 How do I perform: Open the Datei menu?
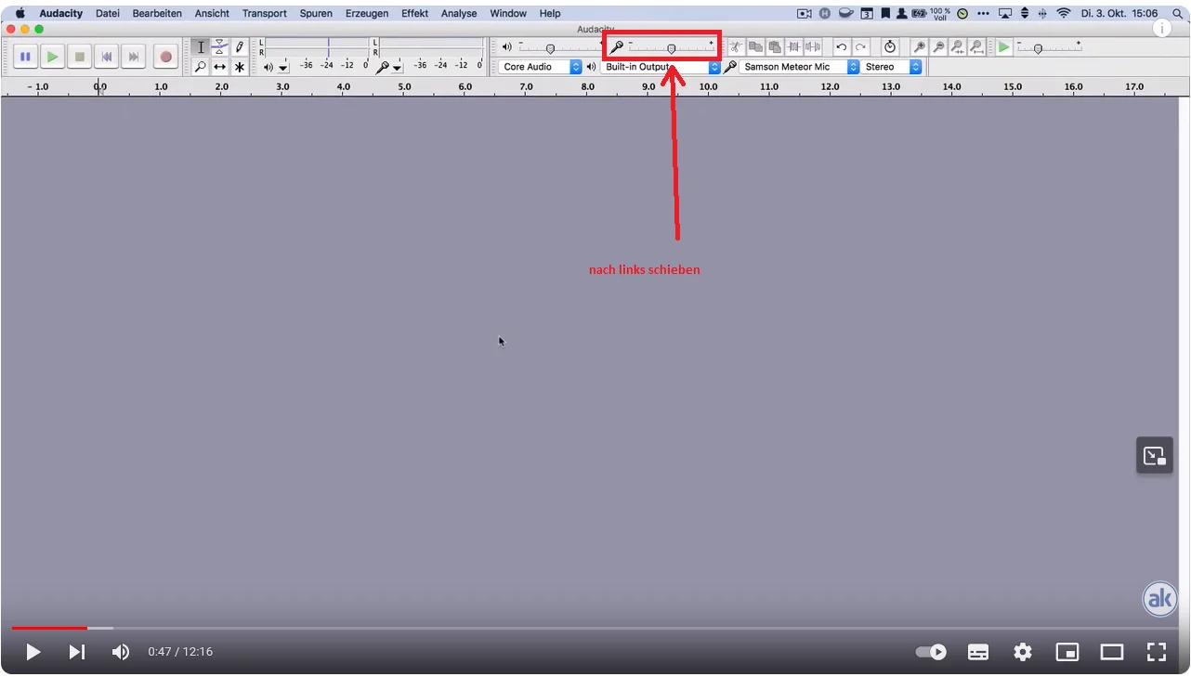(108, 14)
